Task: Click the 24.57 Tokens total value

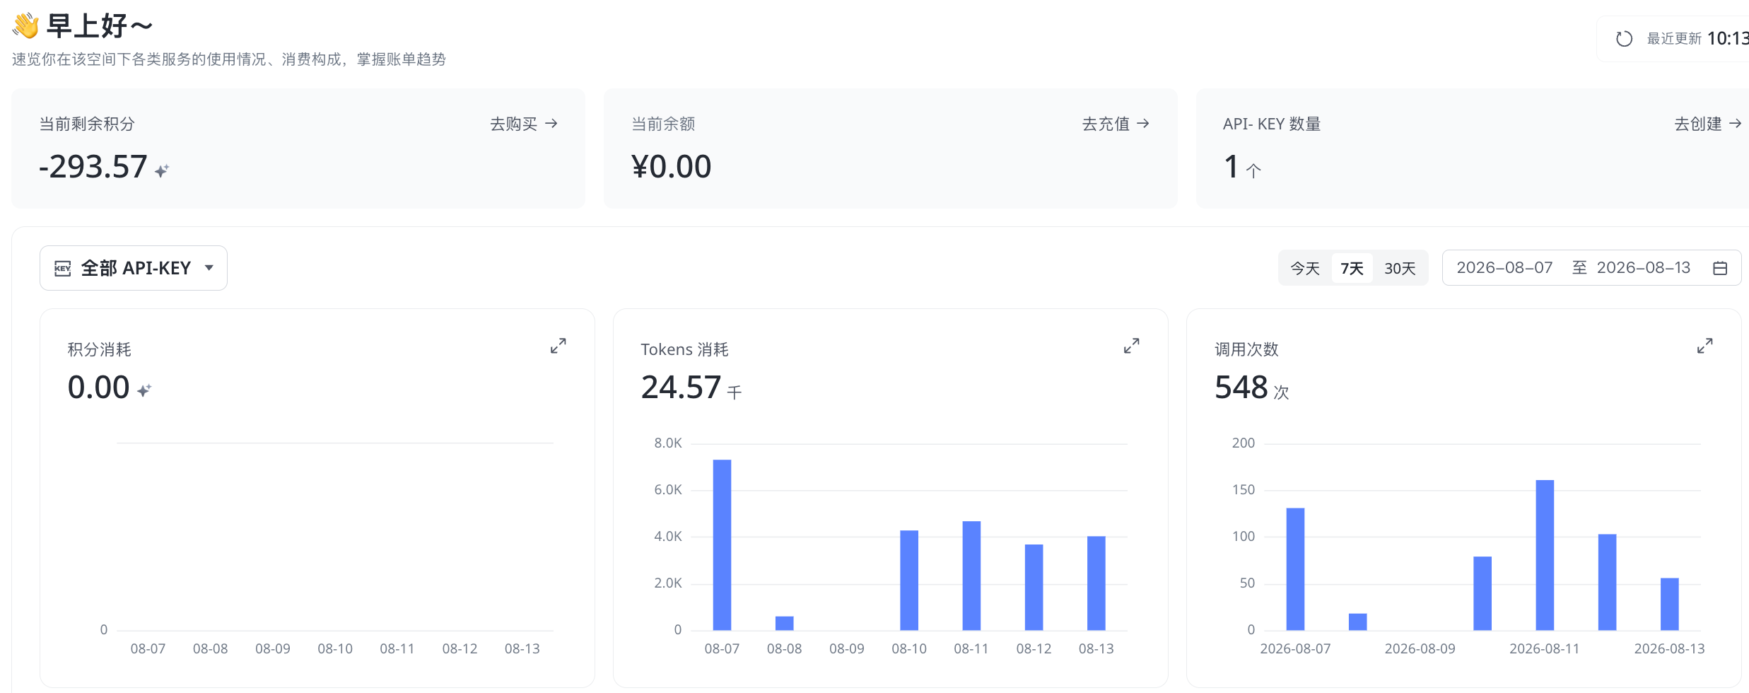Action: point(681,388)
